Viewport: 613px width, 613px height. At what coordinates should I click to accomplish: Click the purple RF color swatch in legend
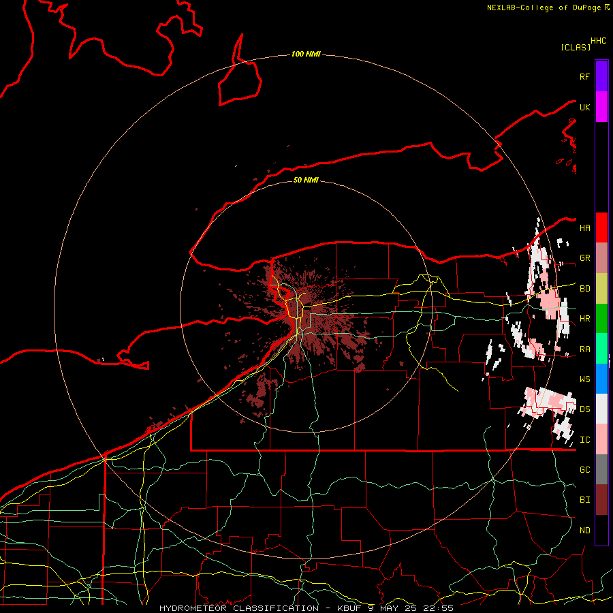[x=601, y=76]
